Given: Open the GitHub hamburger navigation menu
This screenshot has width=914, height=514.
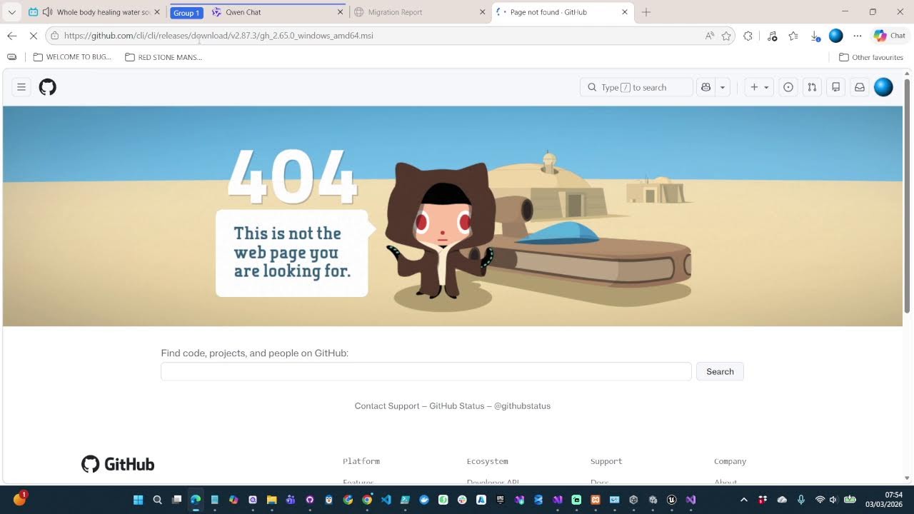Looking at the screenshot, I should coord(21,87).
